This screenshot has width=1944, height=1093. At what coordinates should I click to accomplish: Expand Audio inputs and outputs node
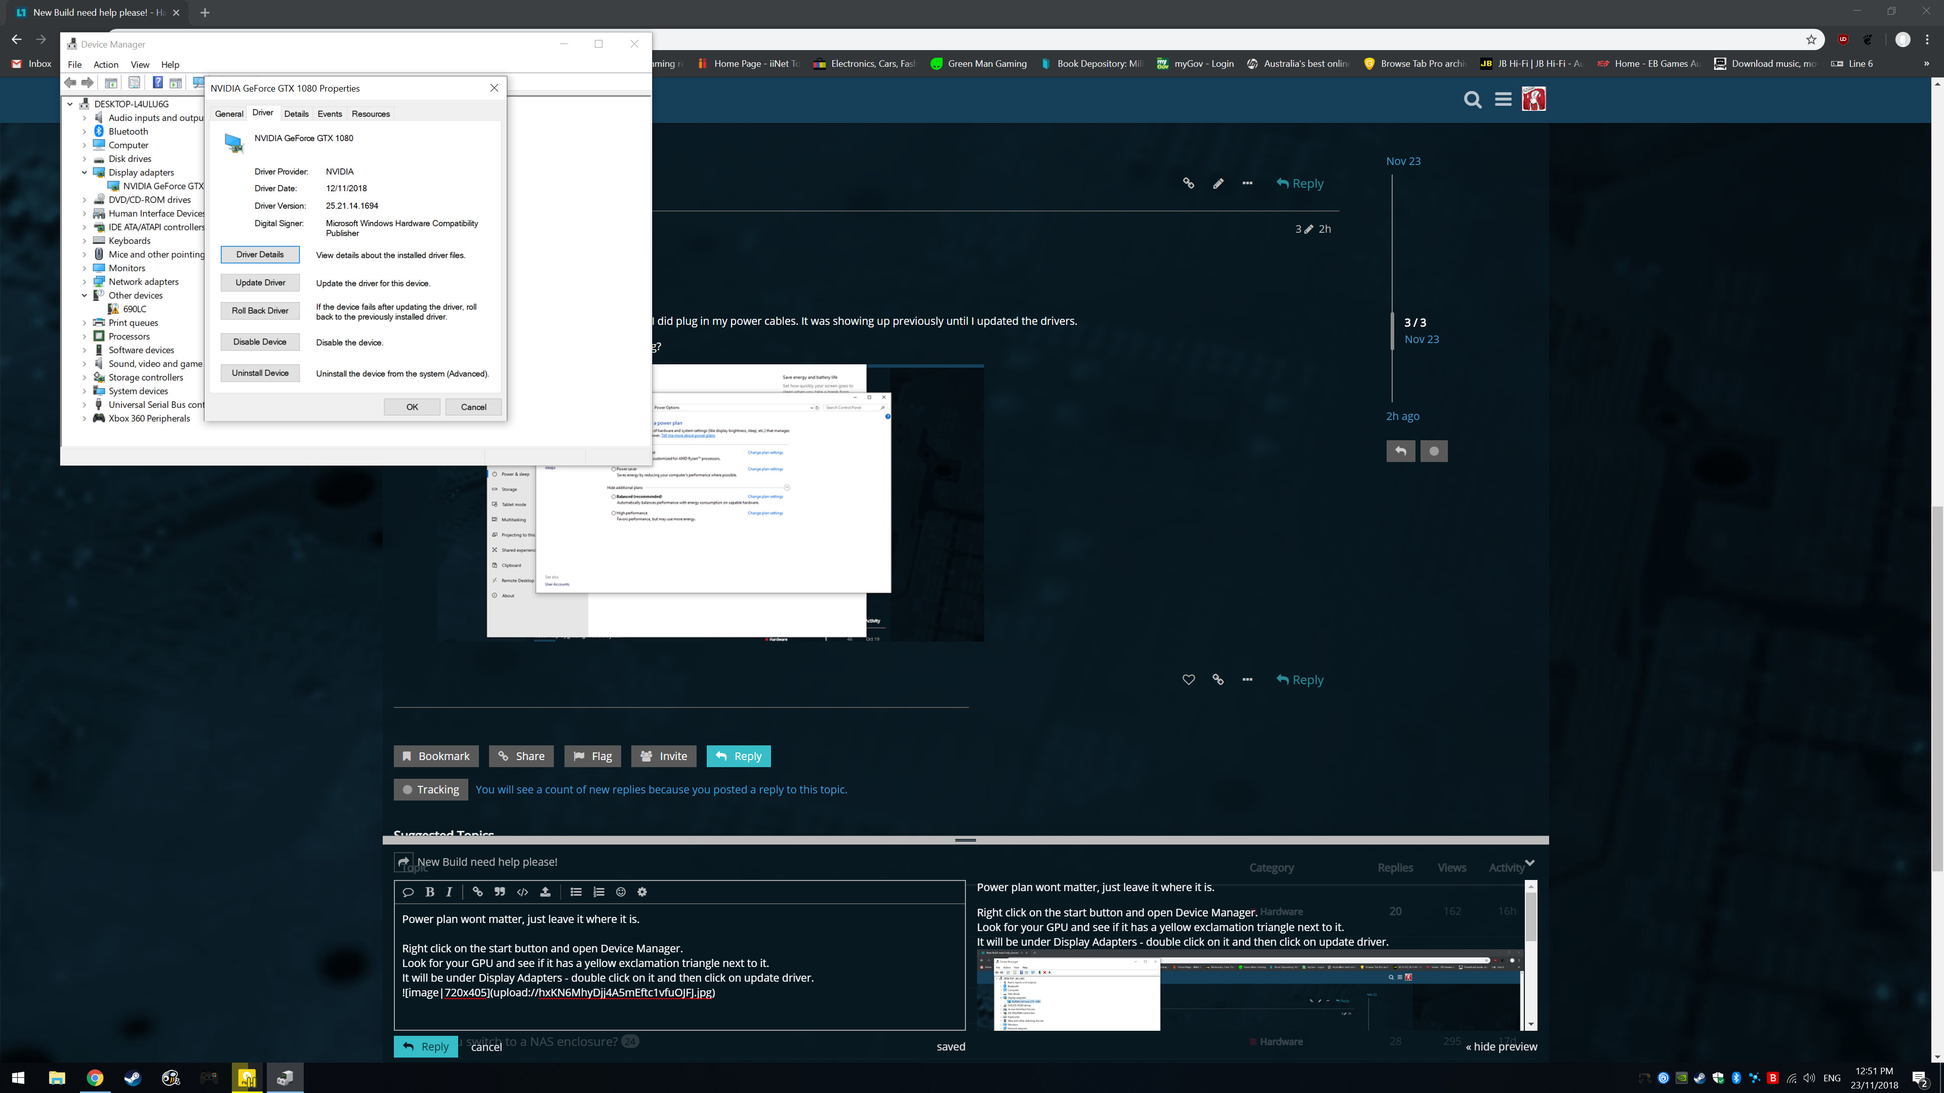pyautogui.click(x=85, y=118)
